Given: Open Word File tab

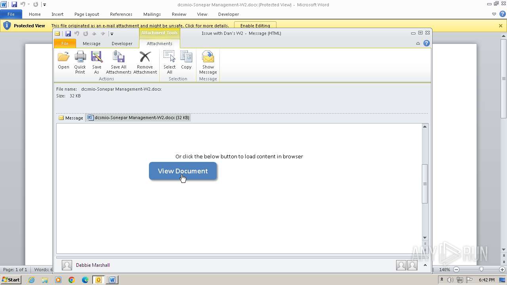Looking at the screenshot, I should tap(11, 14).
